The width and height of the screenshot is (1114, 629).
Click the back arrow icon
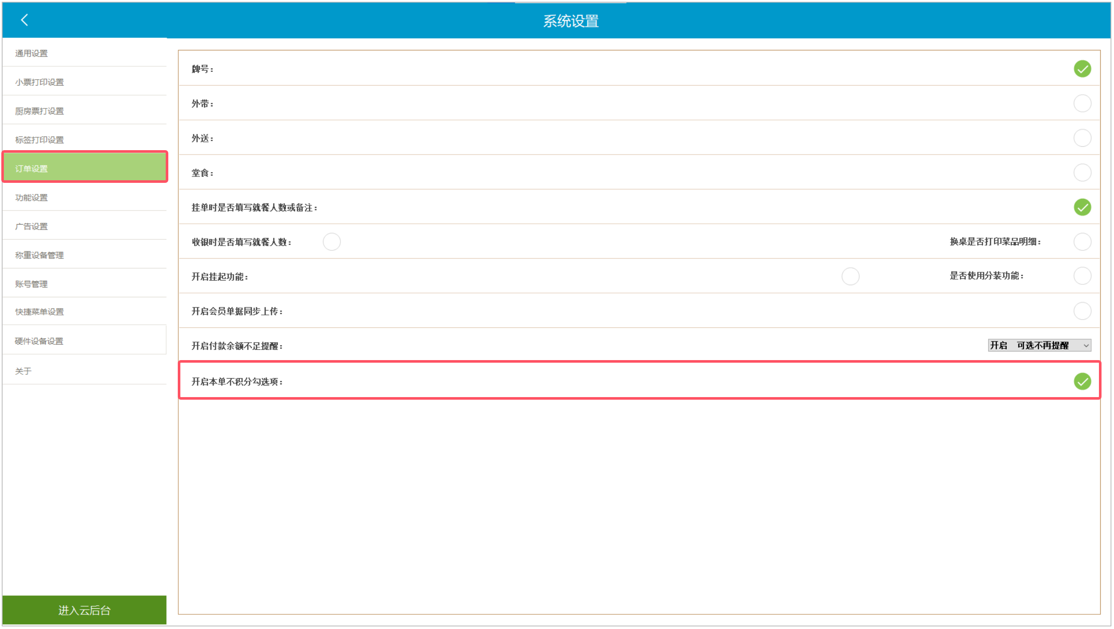25,20
